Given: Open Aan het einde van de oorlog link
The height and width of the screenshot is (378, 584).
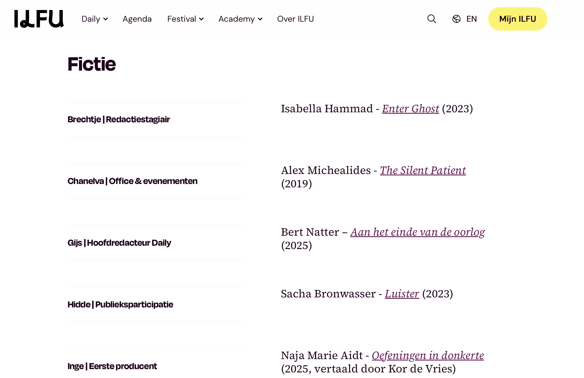Looking at the screenshot, I should [417, 232].
